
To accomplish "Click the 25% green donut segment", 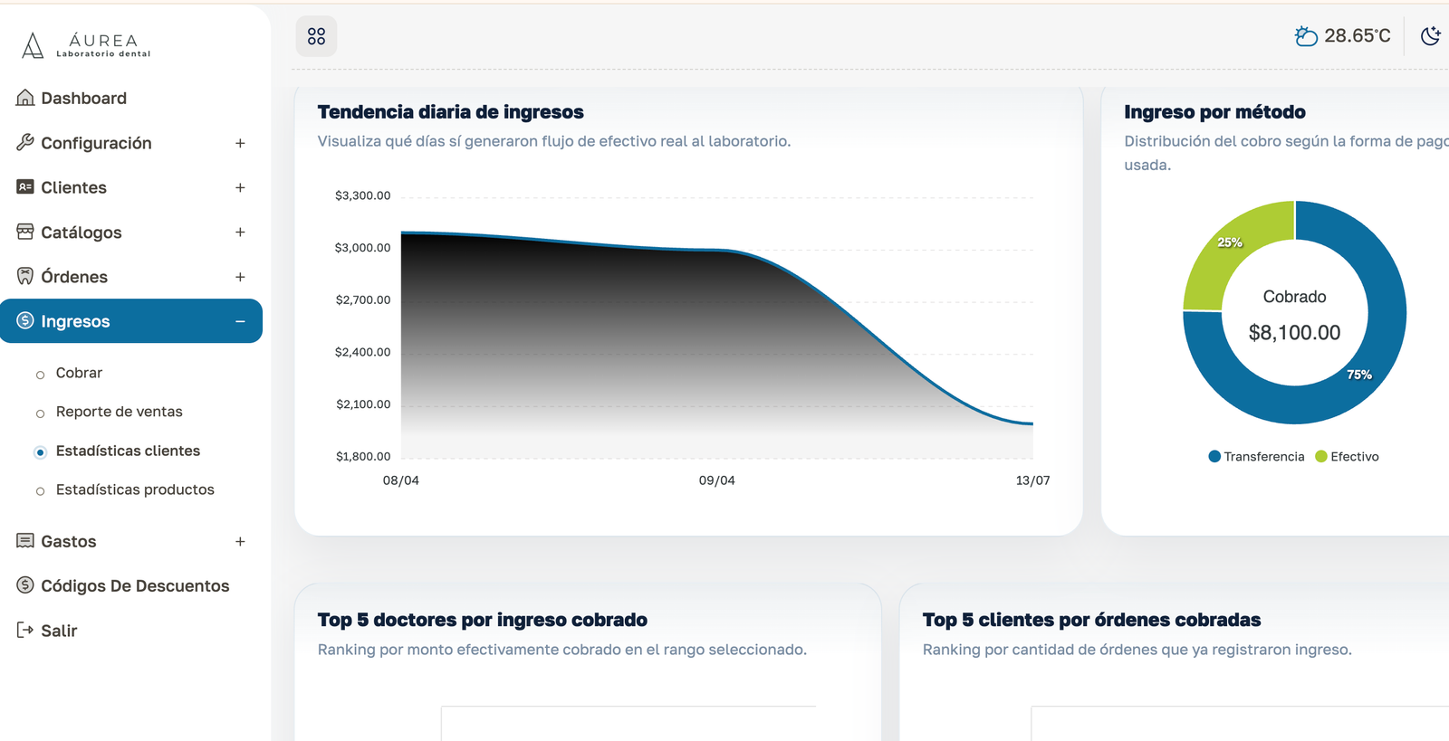I will click(x=1230, y=242).
